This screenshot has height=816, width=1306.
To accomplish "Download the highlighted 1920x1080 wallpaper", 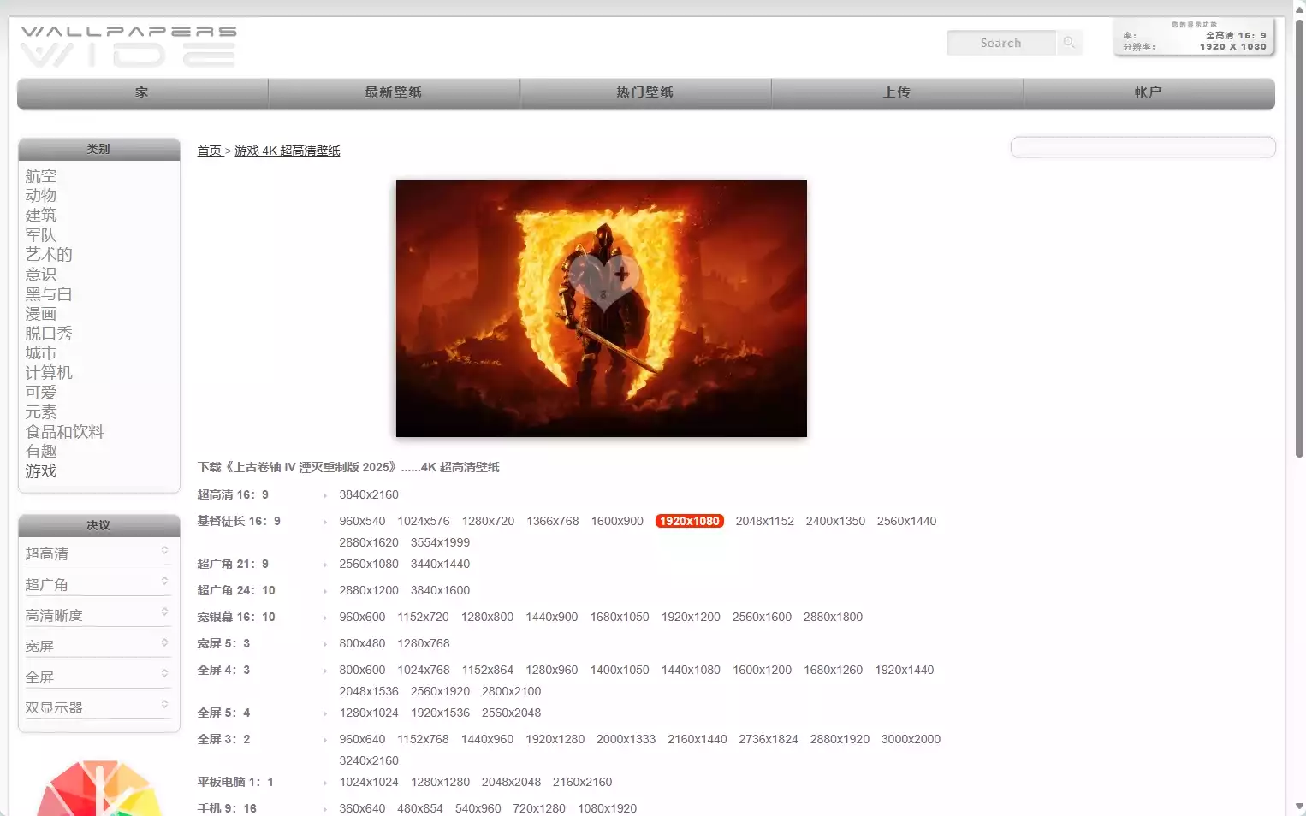I will pos(690,521).
